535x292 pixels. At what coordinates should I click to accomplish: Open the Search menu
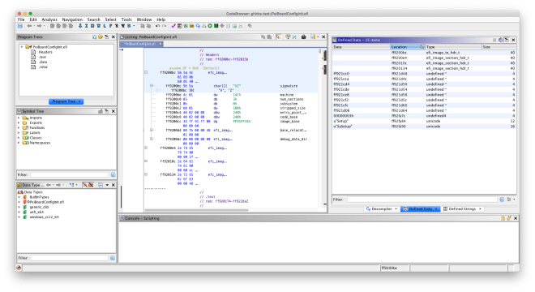point(93,19)
